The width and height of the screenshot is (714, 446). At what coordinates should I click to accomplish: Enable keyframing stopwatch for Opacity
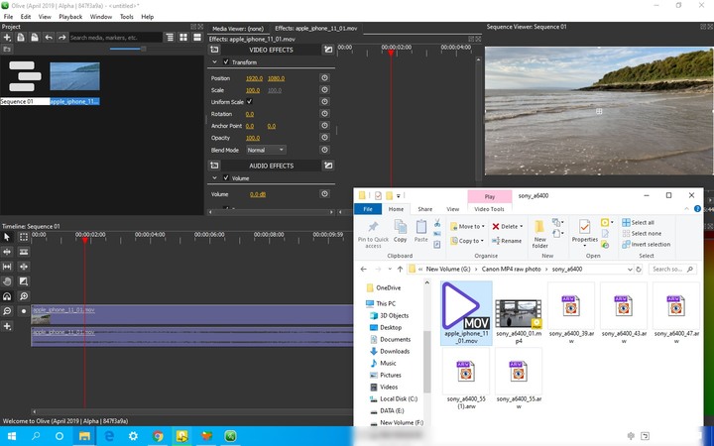click(x=324, y=138)
